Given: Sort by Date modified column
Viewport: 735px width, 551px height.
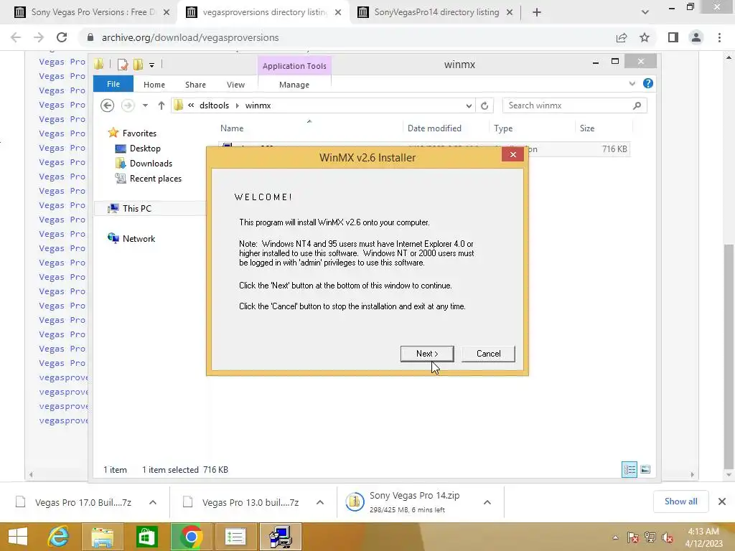Looking at the screenshot, I should coord(434,128).
